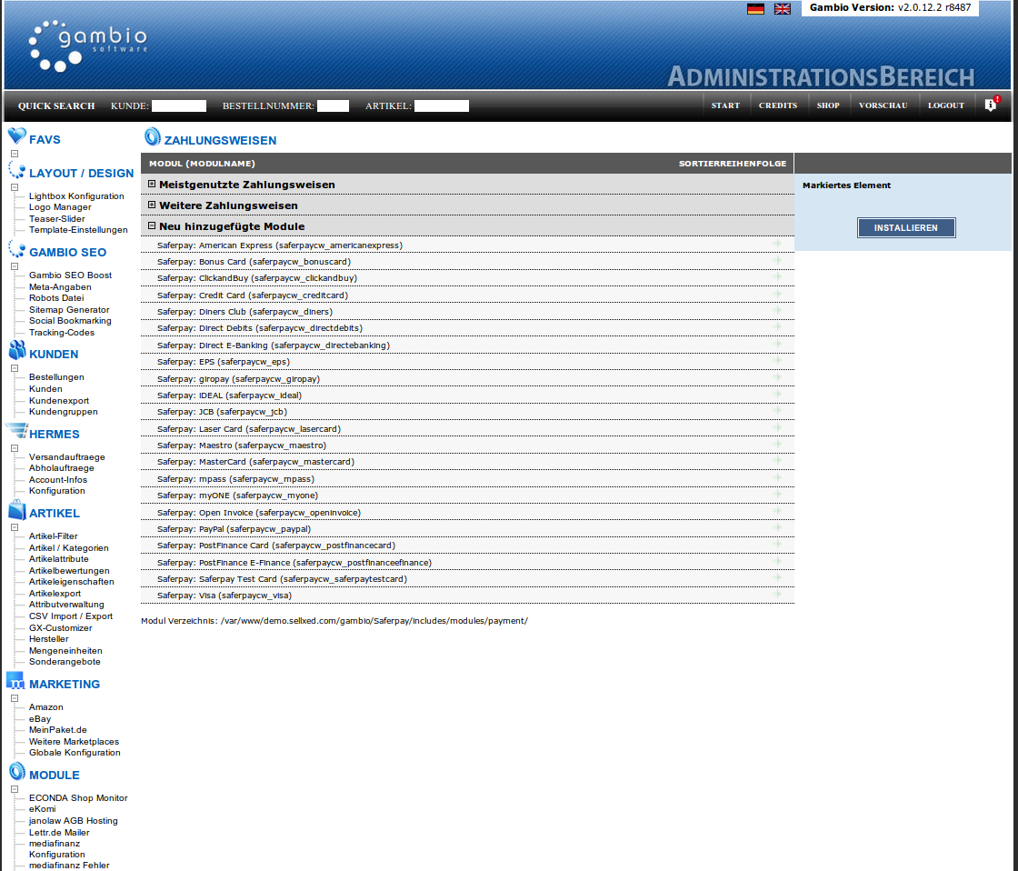This screenshot has width=1018, height=871.
Task: Expand Weitere Zahlungsweisen group
Action: point(152,205)
